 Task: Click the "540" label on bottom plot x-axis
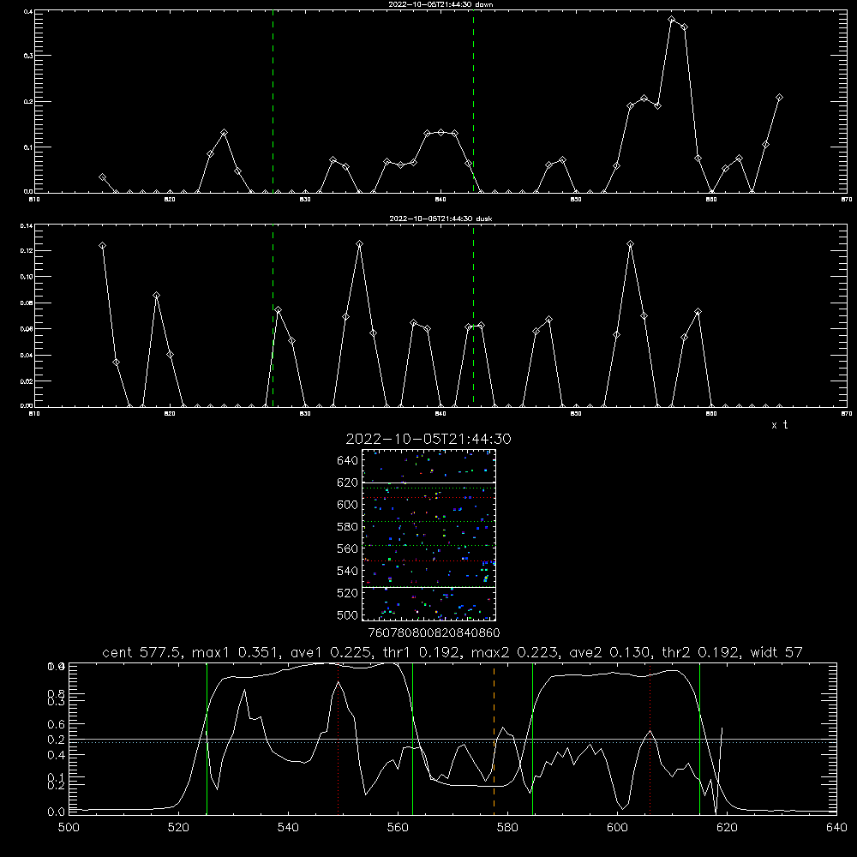(288, 828)
